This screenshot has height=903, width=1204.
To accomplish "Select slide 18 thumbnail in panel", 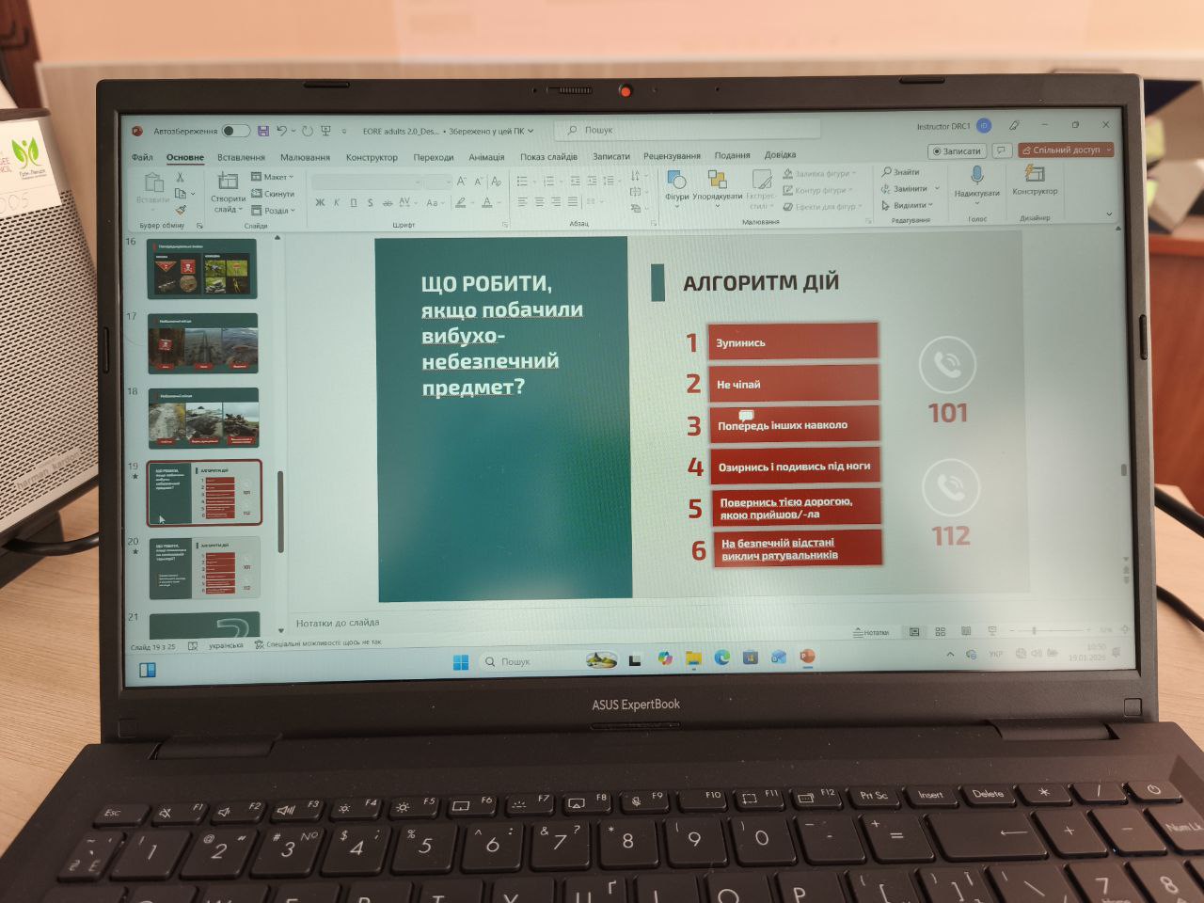I will (203, 419).
